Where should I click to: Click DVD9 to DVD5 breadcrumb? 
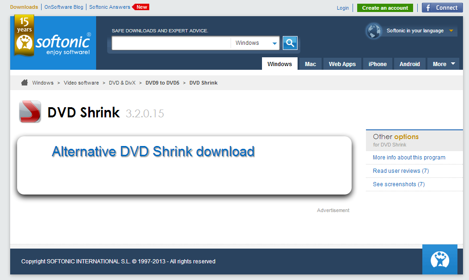[162, 83]
